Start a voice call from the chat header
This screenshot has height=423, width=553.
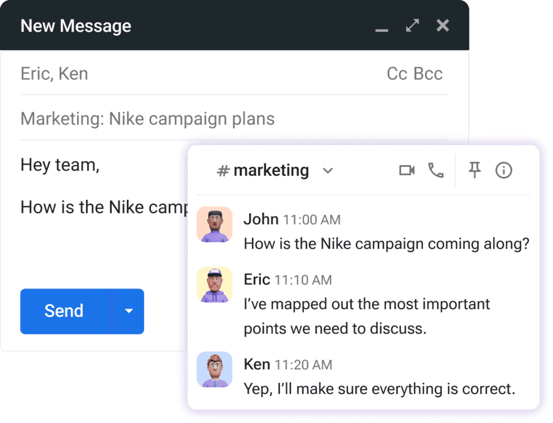pos(435,170)
